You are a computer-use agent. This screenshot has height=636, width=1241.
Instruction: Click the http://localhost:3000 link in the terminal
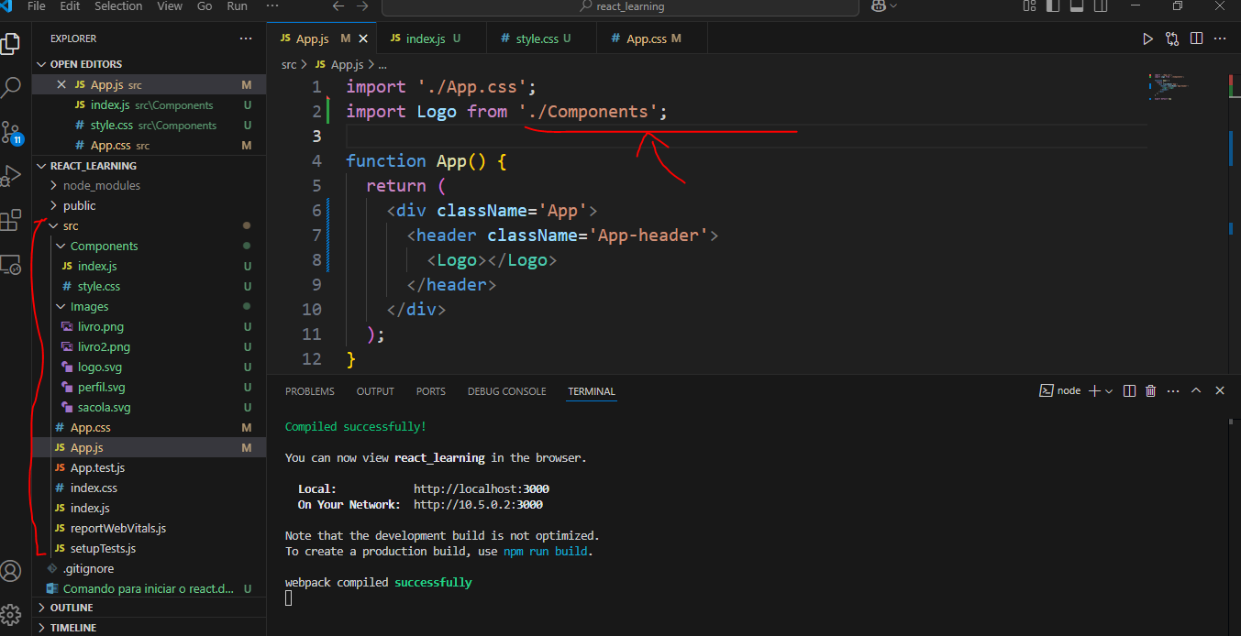pyautogui.click(x=482, y=489)
